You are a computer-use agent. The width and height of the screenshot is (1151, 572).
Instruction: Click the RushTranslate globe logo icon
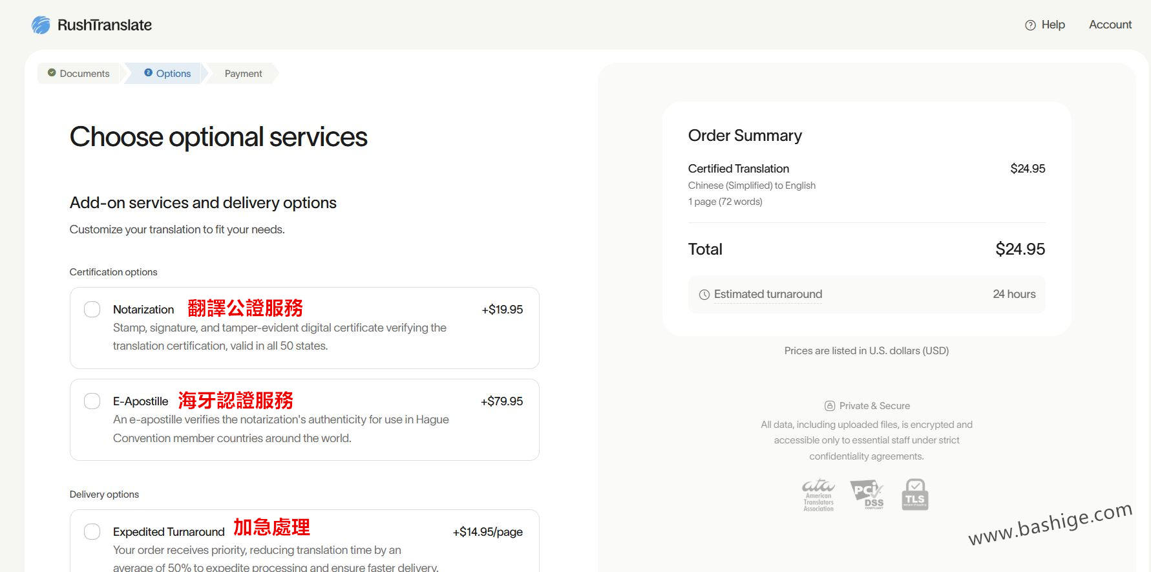point(41,25)
